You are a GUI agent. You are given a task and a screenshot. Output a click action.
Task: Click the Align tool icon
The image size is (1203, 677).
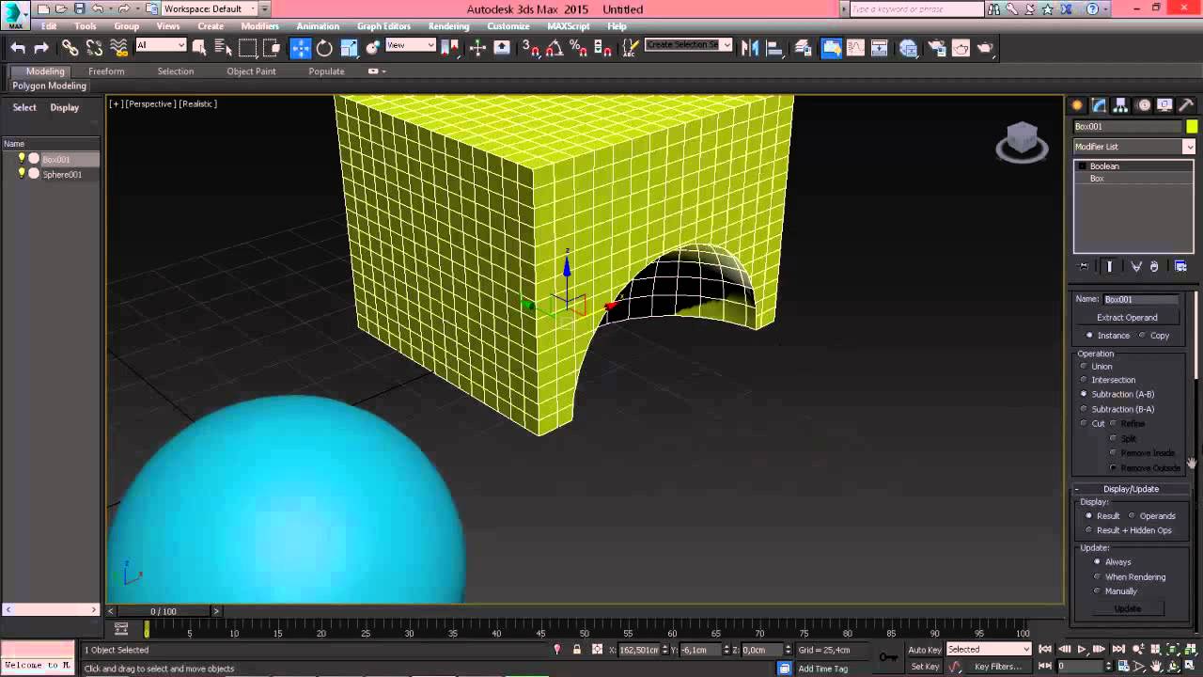point(774,48)
